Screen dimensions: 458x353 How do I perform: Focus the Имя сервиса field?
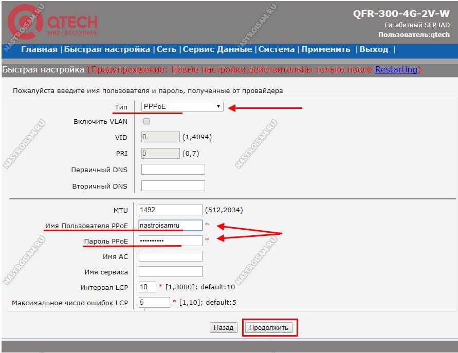coord(170,271)
